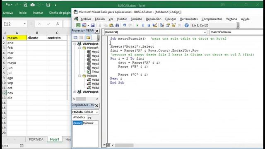
Task: Open the Complementos menu
Action: [212, 19]
